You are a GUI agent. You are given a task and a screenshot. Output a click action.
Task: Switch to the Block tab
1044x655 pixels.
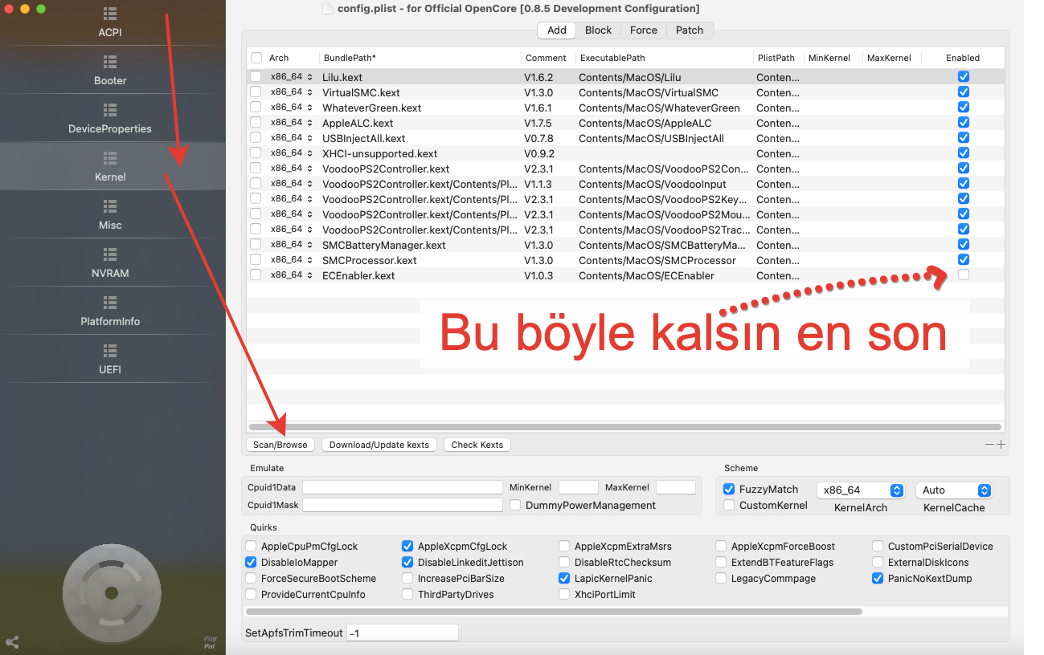tap(598, 31)
